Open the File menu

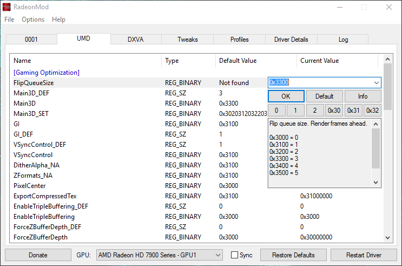[x=9, y=20]
